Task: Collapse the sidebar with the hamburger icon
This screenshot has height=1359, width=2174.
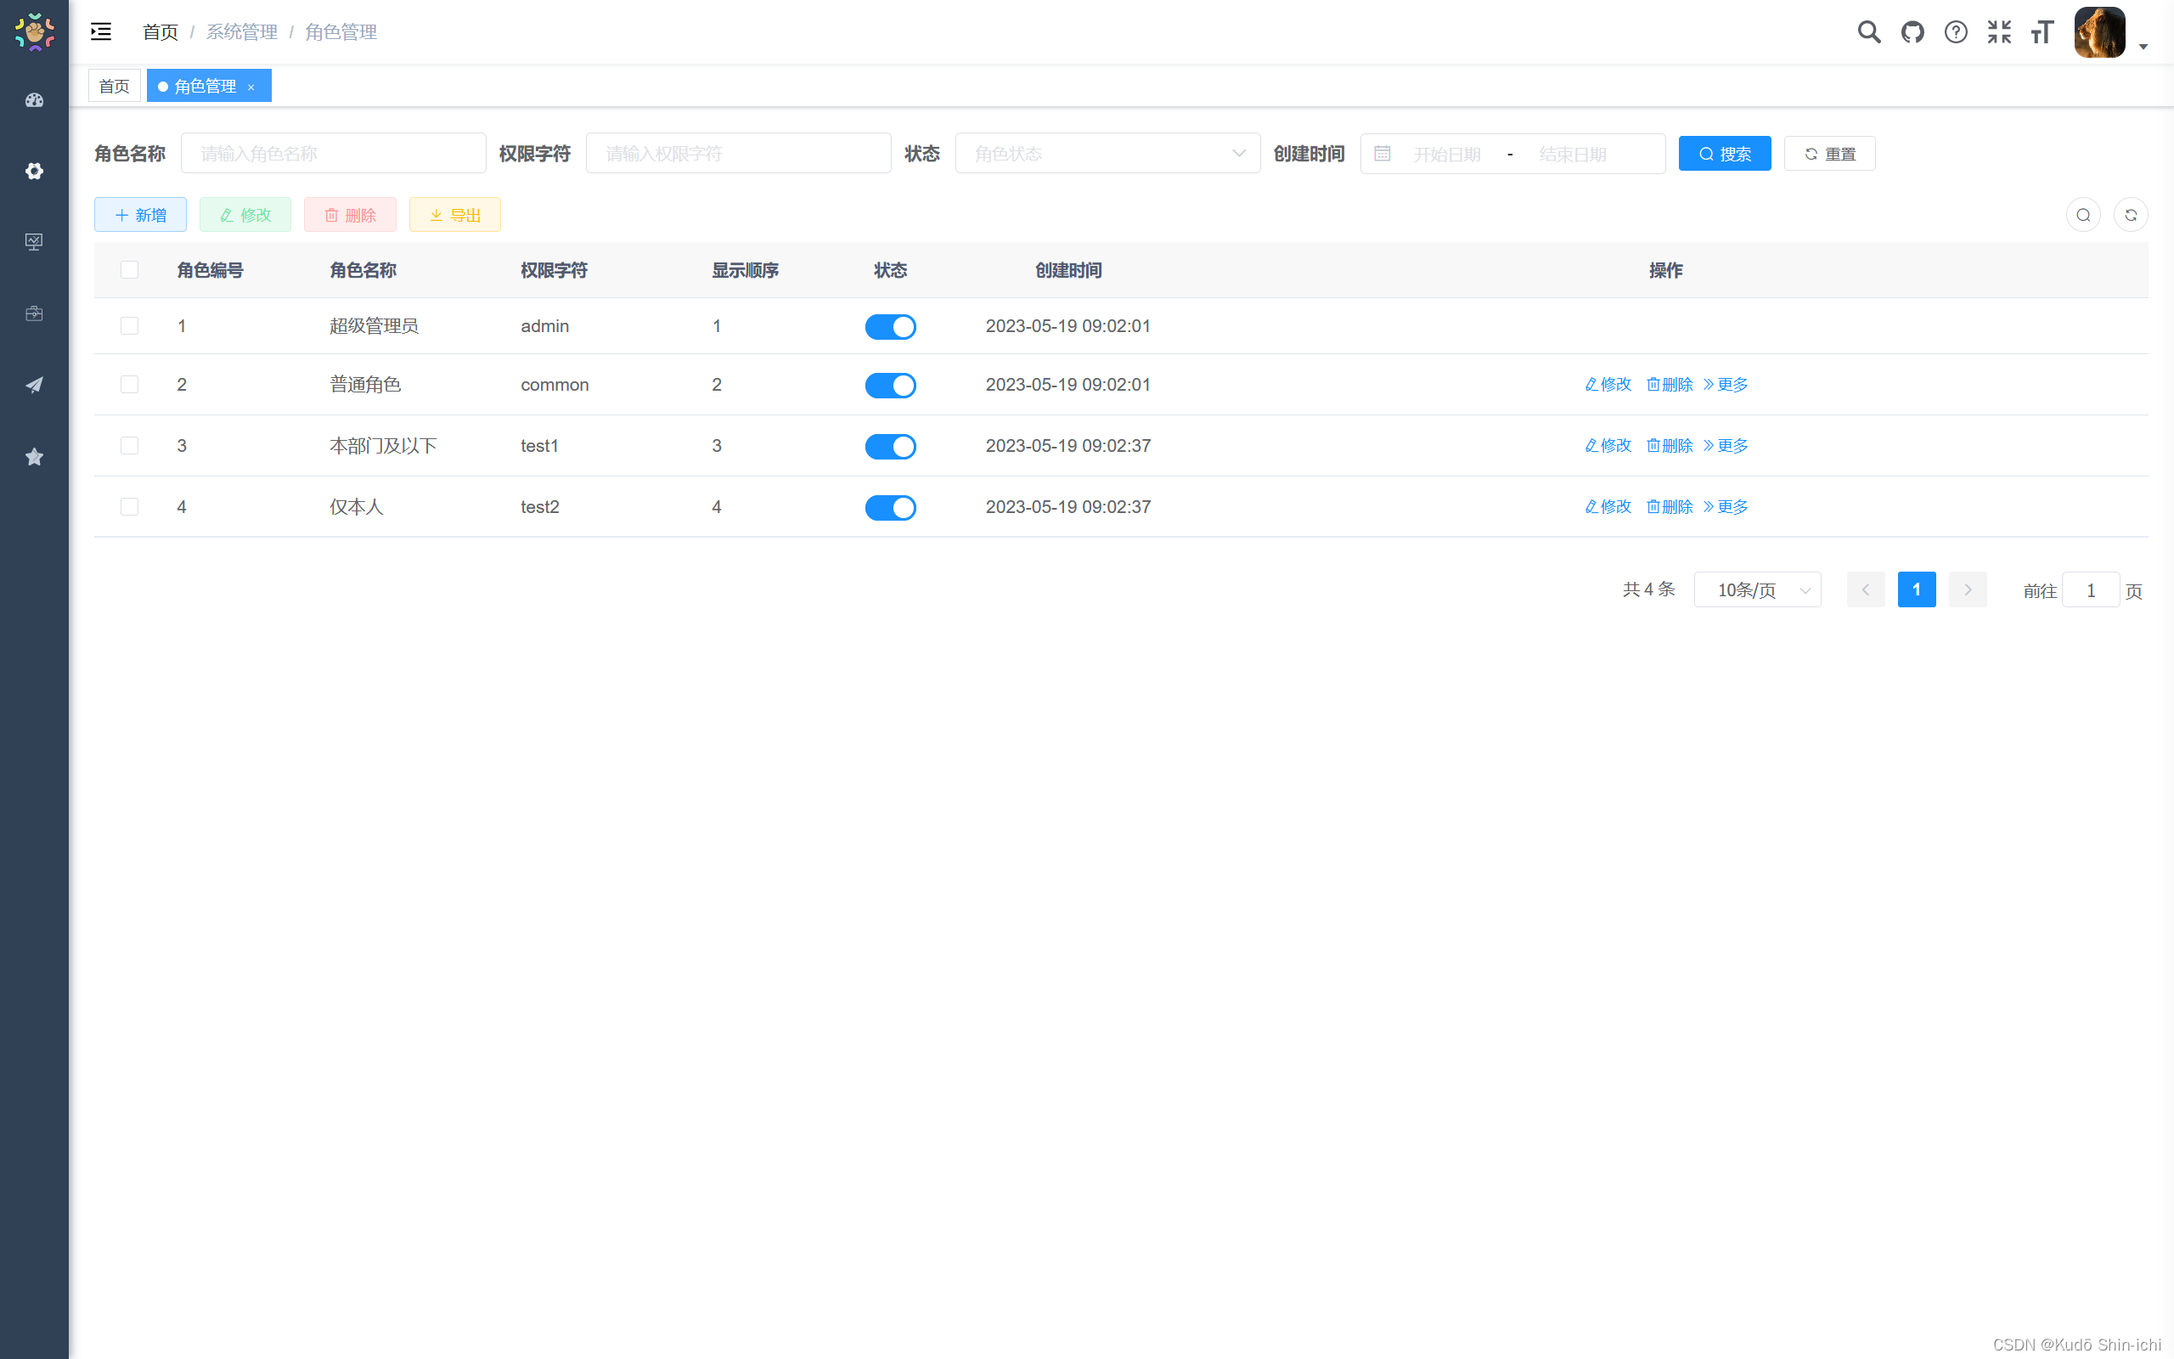Action: [x=100, y=32]
